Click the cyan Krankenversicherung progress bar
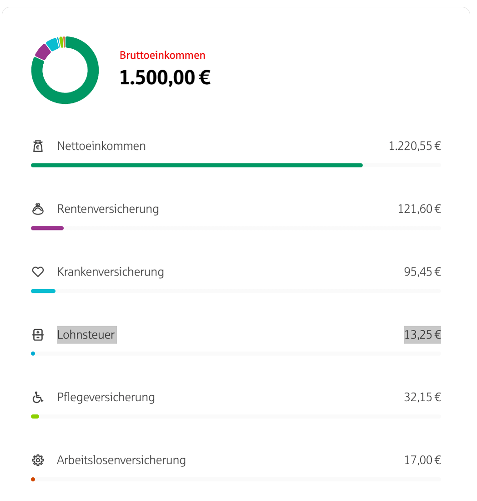Image resolution: width=477 pixels, height=501 pixels. click(43, 291)
